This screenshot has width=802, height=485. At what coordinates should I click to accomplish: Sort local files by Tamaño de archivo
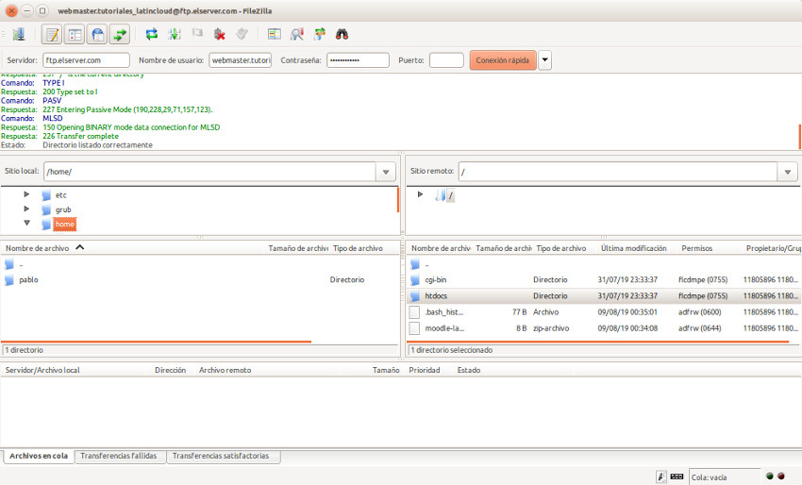pyautogui.click(x=297, y=248)
